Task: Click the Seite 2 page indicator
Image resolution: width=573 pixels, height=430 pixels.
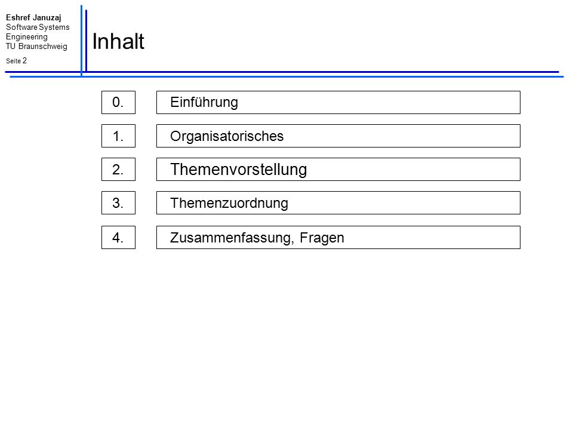Action: 17,61
